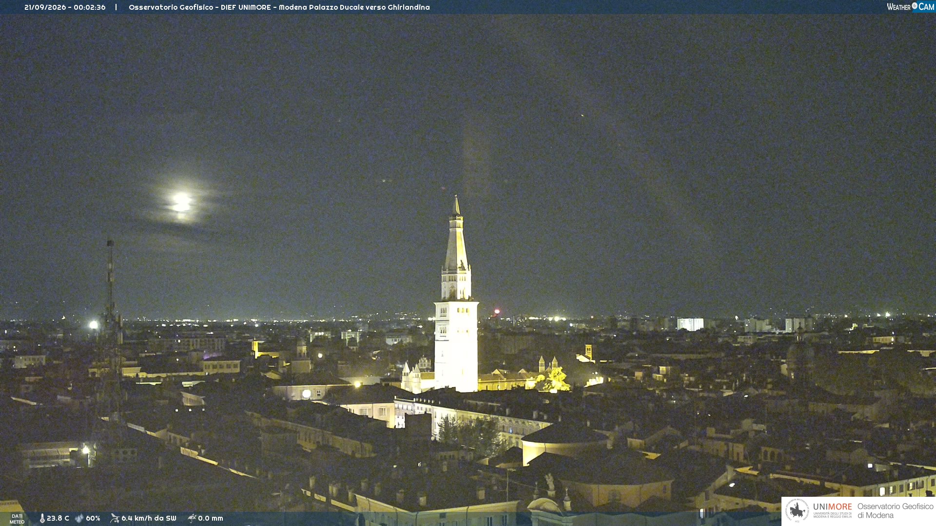Click the Osservatorio Geofisico di Modena text
Screen dimensions: 936x526
coord(895,511)
